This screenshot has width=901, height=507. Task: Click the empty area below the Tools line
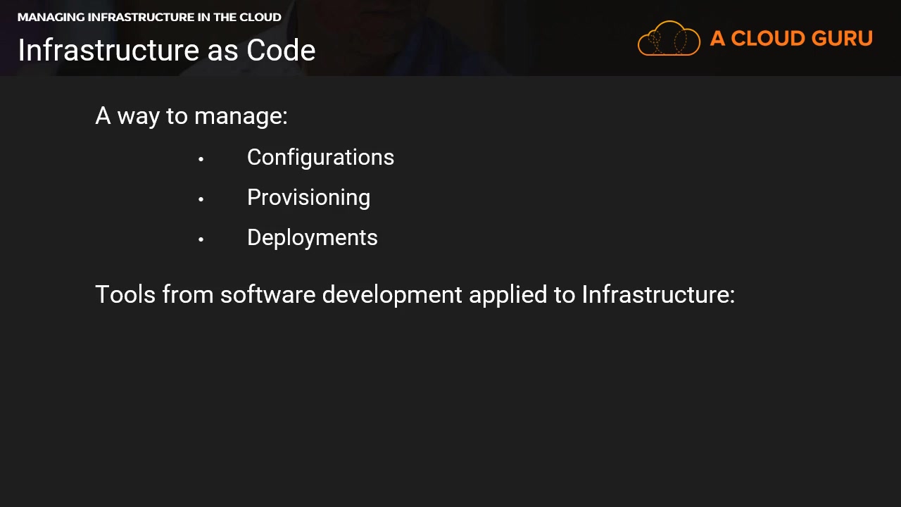tap(450, 408)
